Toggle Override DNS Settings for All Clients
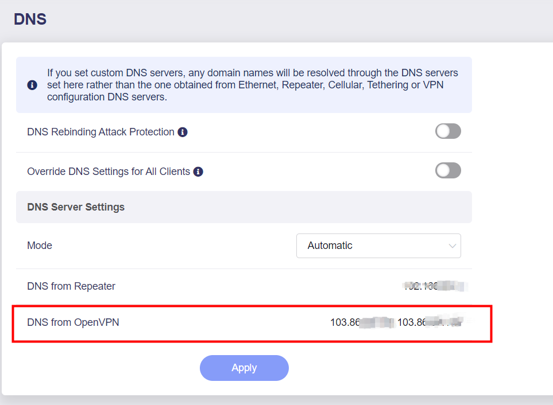 pos(448,170)
